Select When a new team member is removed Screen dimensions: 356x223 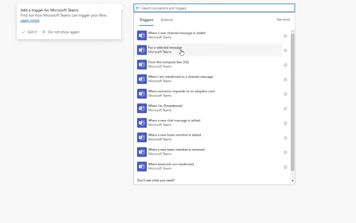click(x=209, y=152)
